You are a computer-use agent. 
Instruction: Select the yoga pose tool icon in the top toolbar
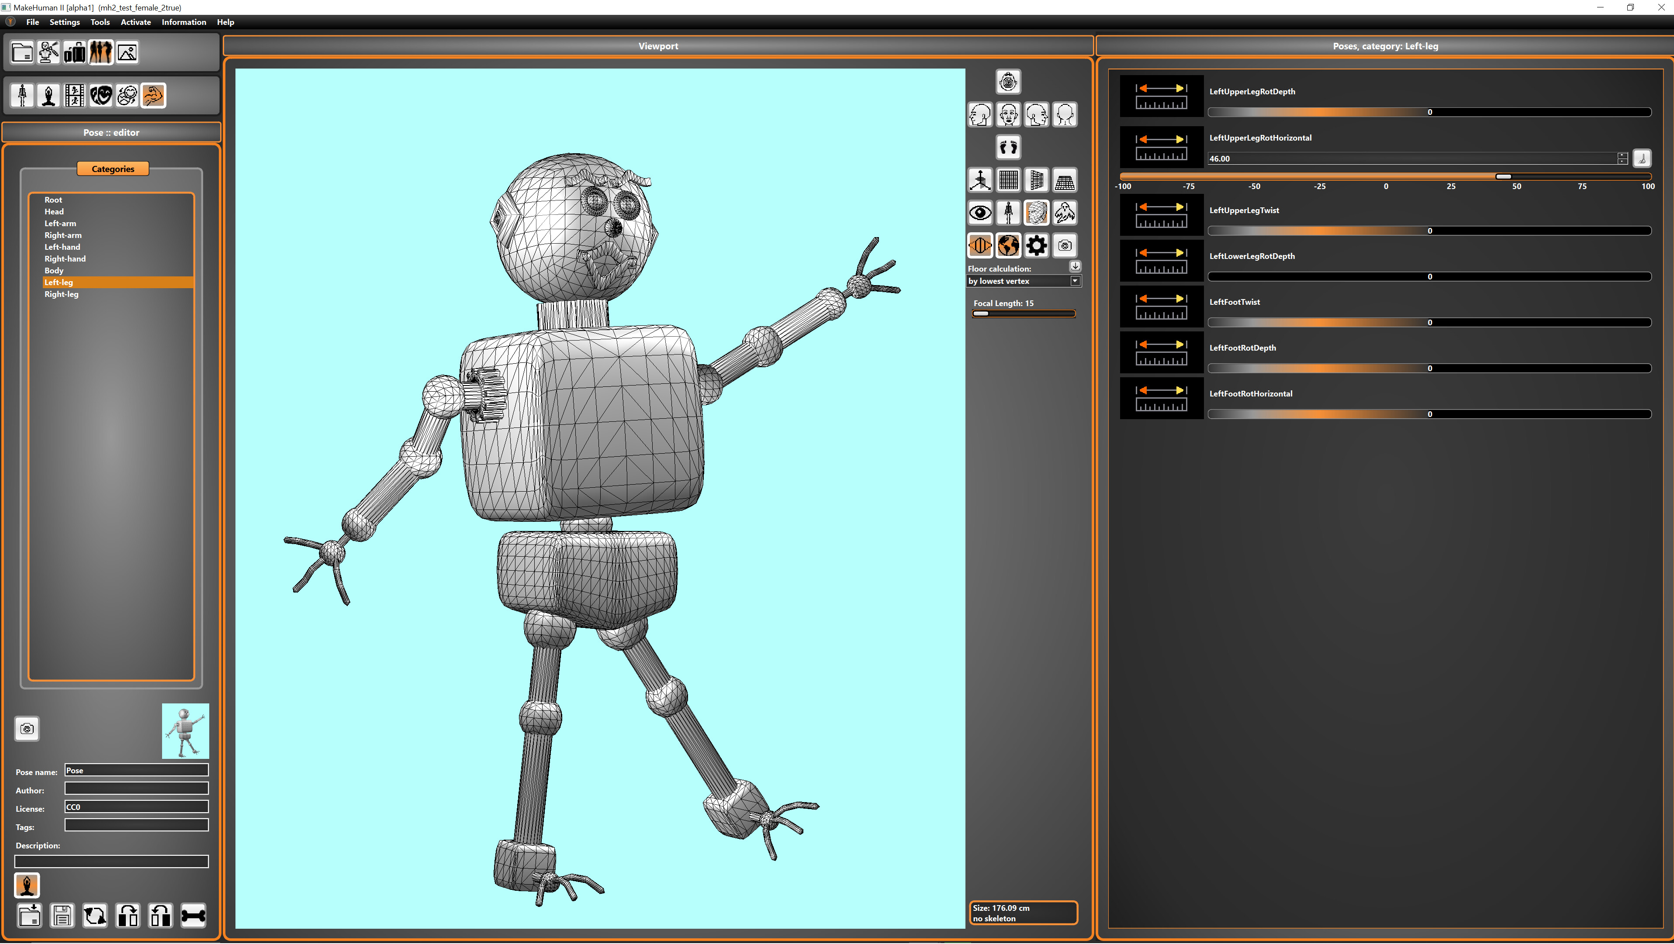point(48,96)
